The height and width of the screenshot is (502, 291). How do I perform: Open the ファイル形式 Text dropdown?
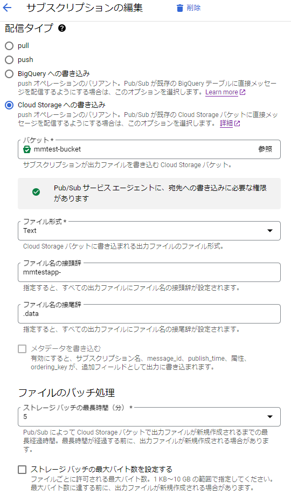tap(149, 231)
